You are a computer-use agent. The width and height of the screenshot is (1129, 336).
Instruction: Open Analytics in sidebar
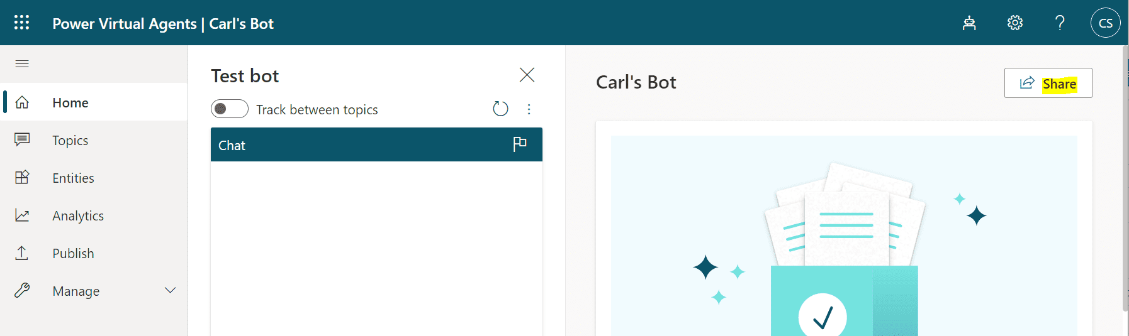(94, 215)
